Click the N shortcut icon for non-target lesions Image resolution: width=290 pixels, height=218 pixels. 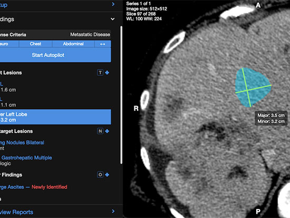(100, 131)
